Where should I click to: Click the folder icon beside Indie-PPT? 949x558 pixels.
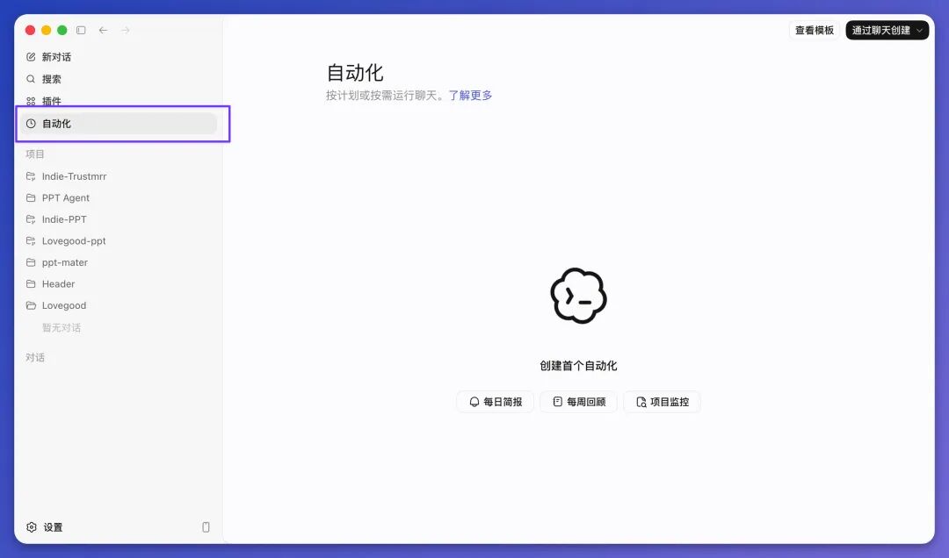[31, 219]
